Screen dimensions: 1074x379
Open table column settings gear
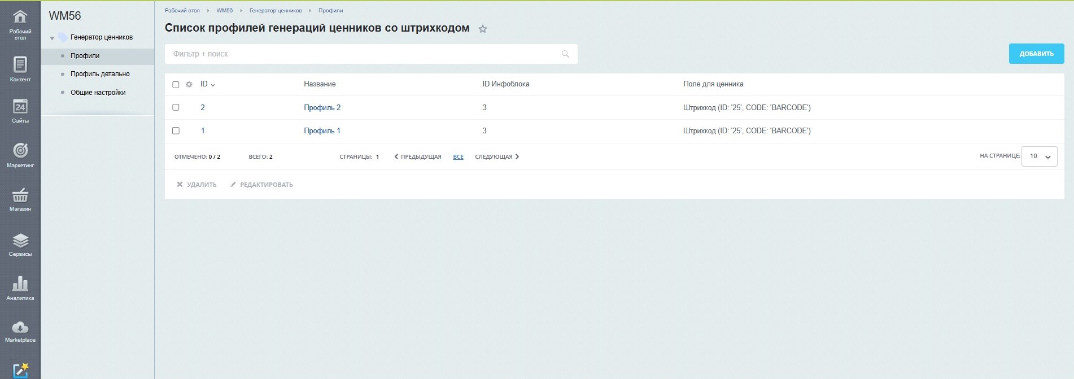coord(189,85)
